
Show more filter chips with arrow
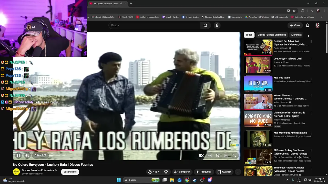point(308,36)
